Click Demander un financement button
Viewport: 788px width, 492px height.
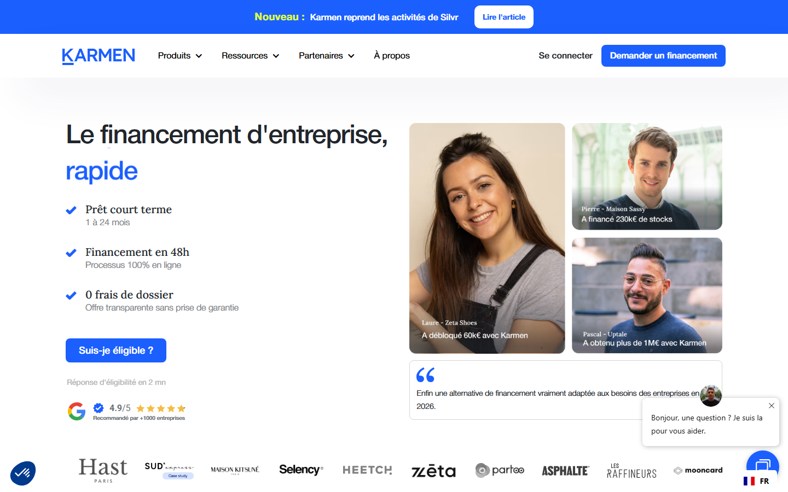tap(663, 56)
